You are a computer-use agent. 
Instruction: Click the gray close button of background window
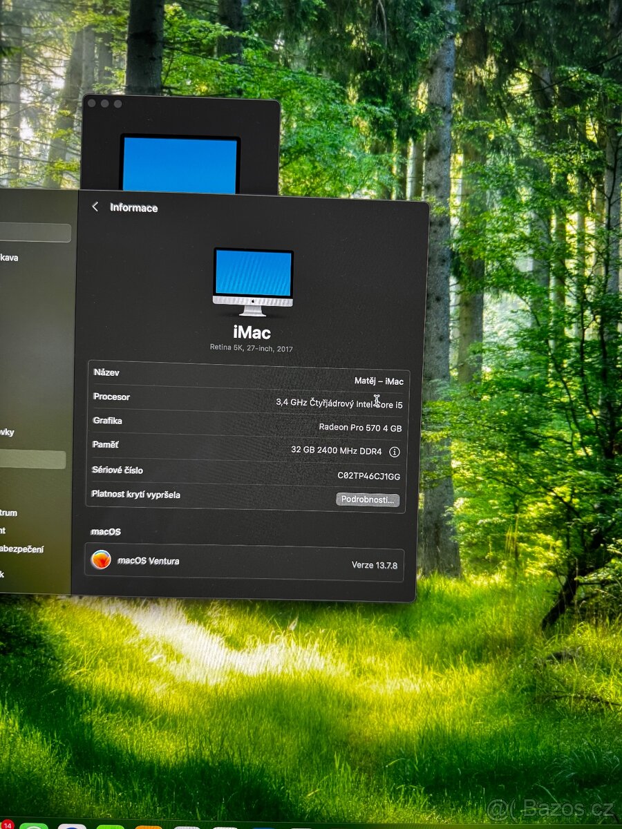tap(93, 104)
